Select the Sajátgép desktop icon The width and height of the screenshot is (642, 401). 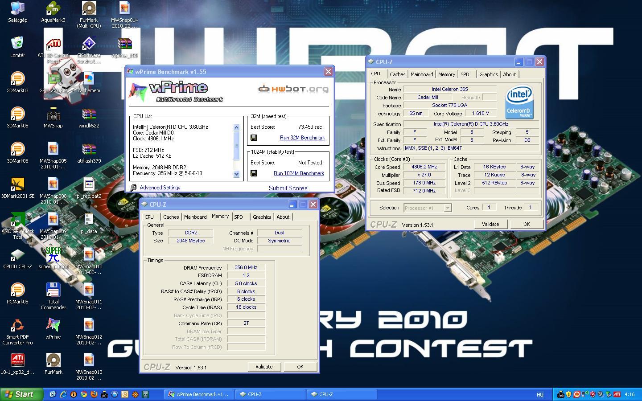point(17,12)
